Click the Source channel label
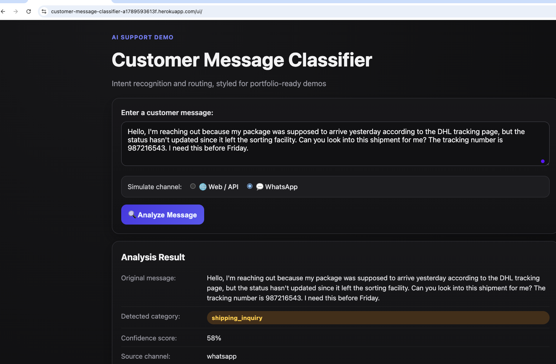556x364 pixels. (x=146, y=356)
